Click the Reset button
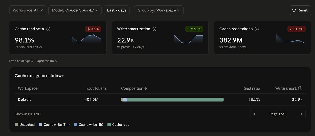This screenshot has width=315, height=136. pos(300,10)
